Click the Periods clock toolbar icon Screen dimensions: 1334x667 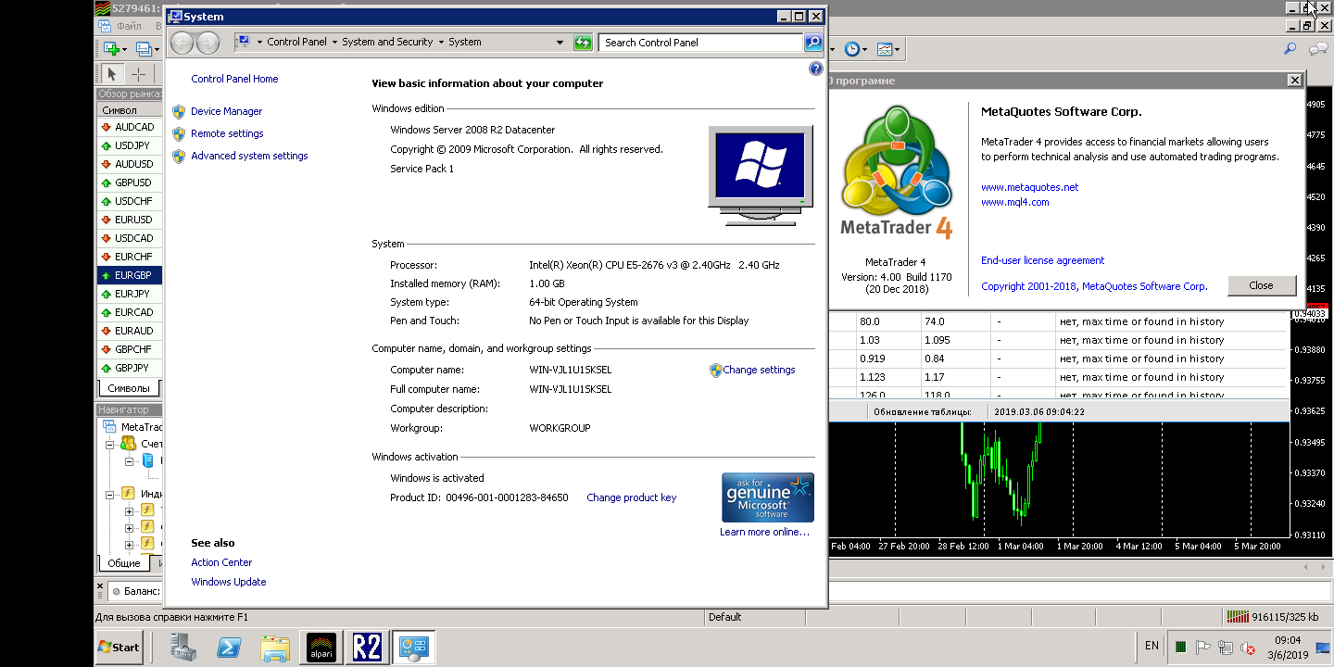851,49
